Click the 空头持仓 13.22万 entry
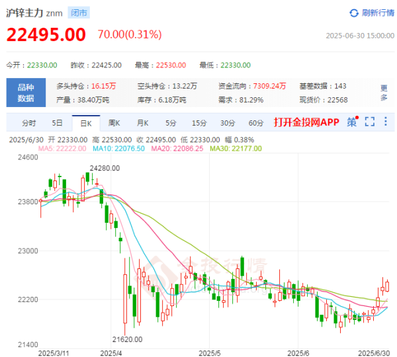Image resolution: width=397 pixels, height=357 pixels. point(167,87)
